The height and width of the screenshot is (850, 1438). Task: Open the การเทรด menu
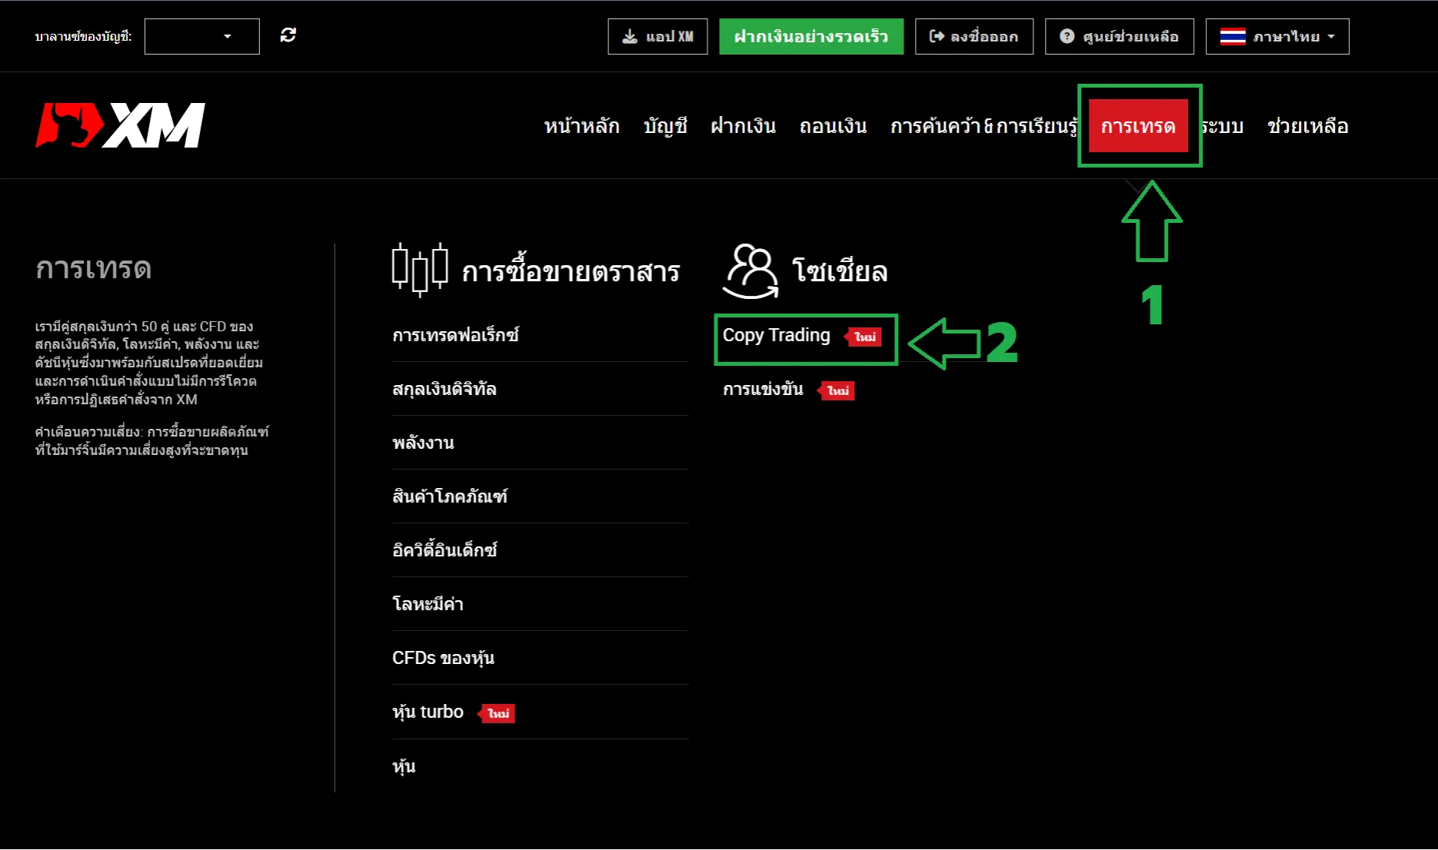click(x=1139, y=125)
